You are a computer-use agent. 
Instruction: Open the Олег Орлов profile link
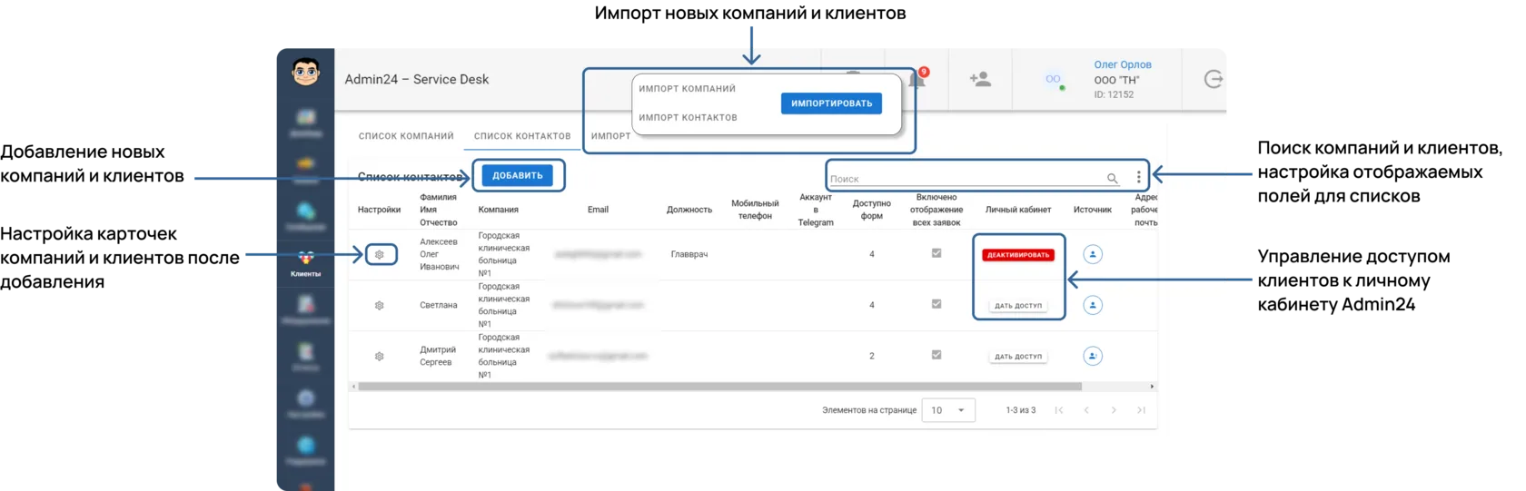pyautogui.click(x=1123, y=64)
